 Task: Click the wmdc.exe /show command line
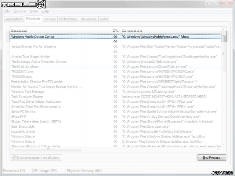coord(155,37)
